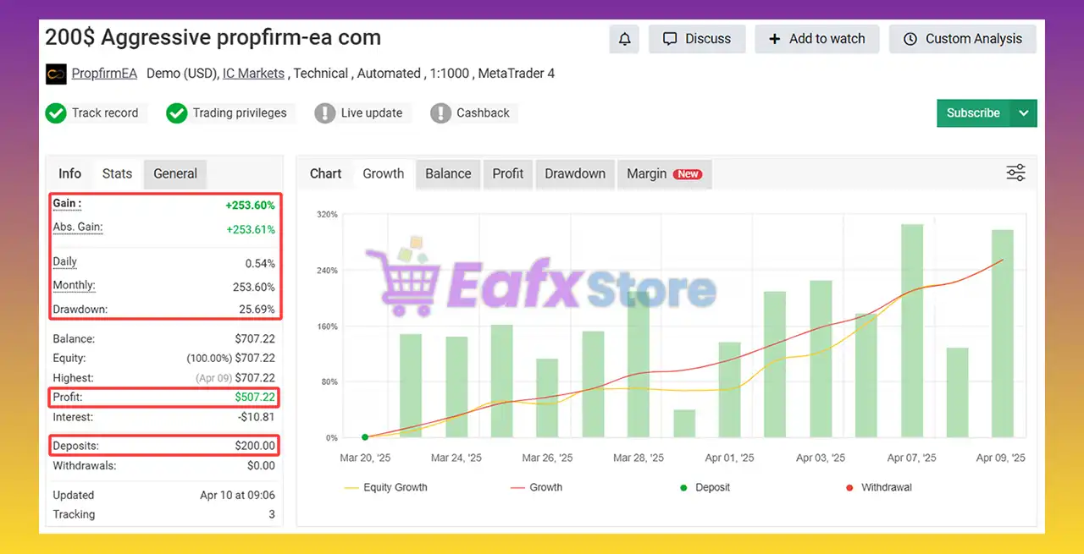Open Custom Analysis via the clock icon
The height and width of the screenshot is (554, 1084).
pos(910,39)
